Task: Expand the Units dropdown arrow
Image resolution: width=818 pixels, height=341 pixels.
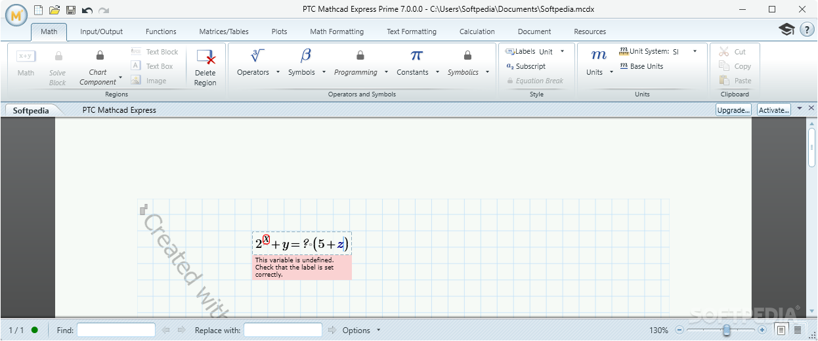Action: (611, 72)
